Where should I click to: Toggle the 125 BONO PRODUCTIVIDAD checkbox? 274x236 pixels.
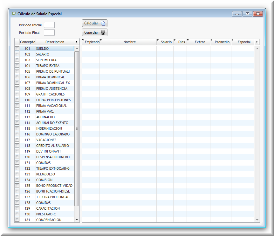17,186
